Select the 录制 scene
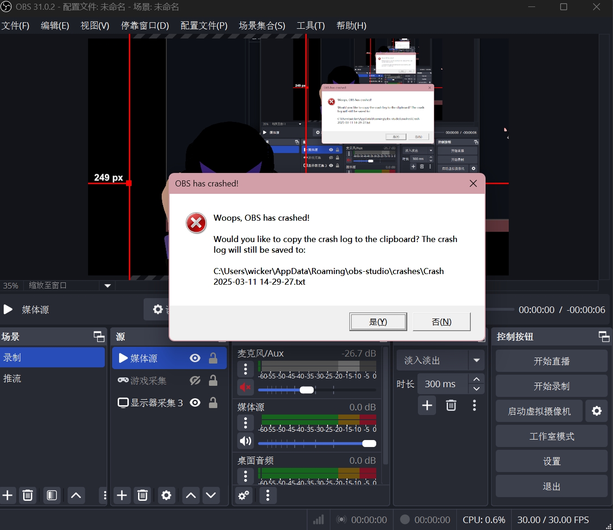The image size is (613, 530). [x=52, y=358]
